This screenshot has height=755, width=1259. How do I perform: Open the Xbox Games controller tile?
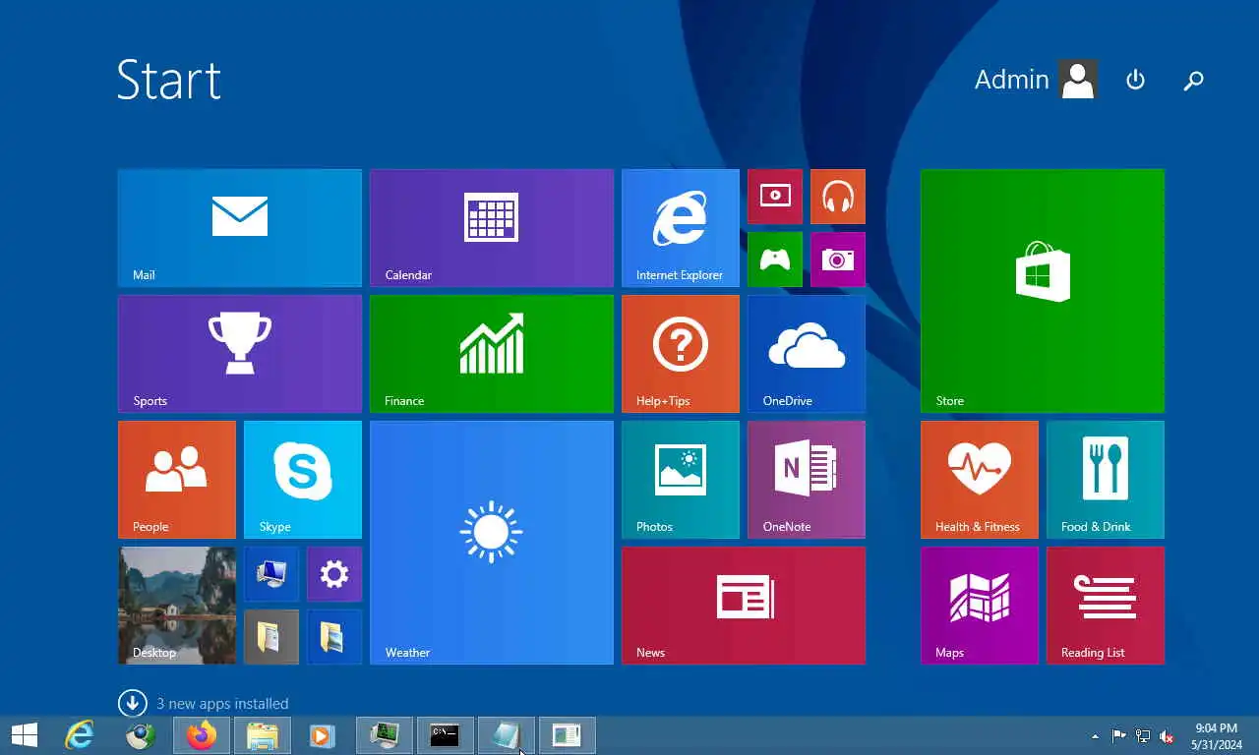coord(775,260)
